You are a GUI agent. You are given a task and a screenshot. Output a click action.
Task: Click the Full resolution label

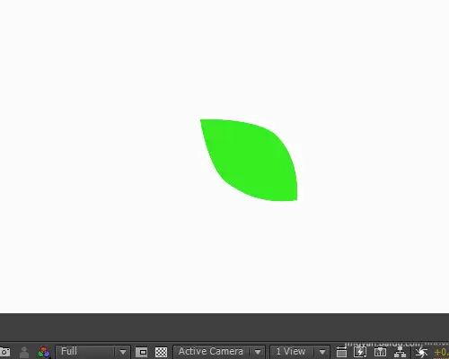(69, 351)
